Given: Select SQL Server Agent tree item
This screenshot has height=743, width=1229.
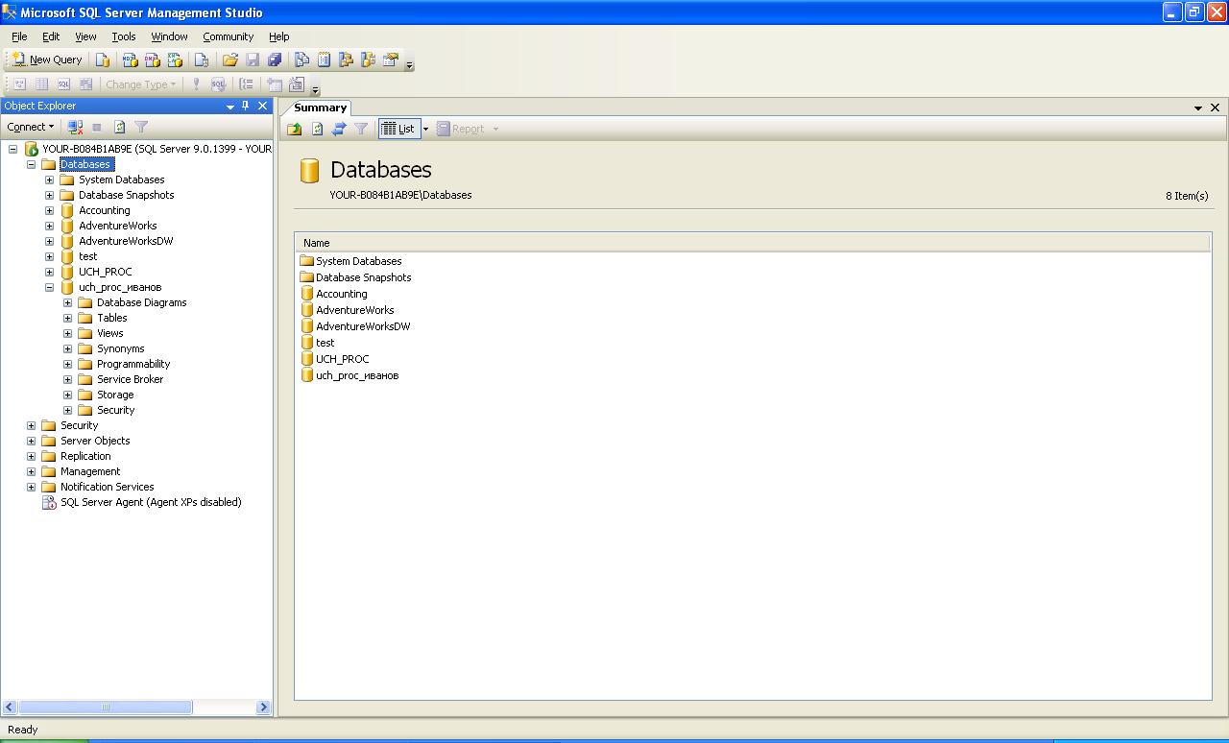Looking at the screenshot, I should coord(151,502).
